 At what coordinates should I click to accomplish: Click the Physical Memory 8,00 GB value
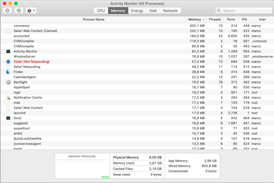click(155, 158)
